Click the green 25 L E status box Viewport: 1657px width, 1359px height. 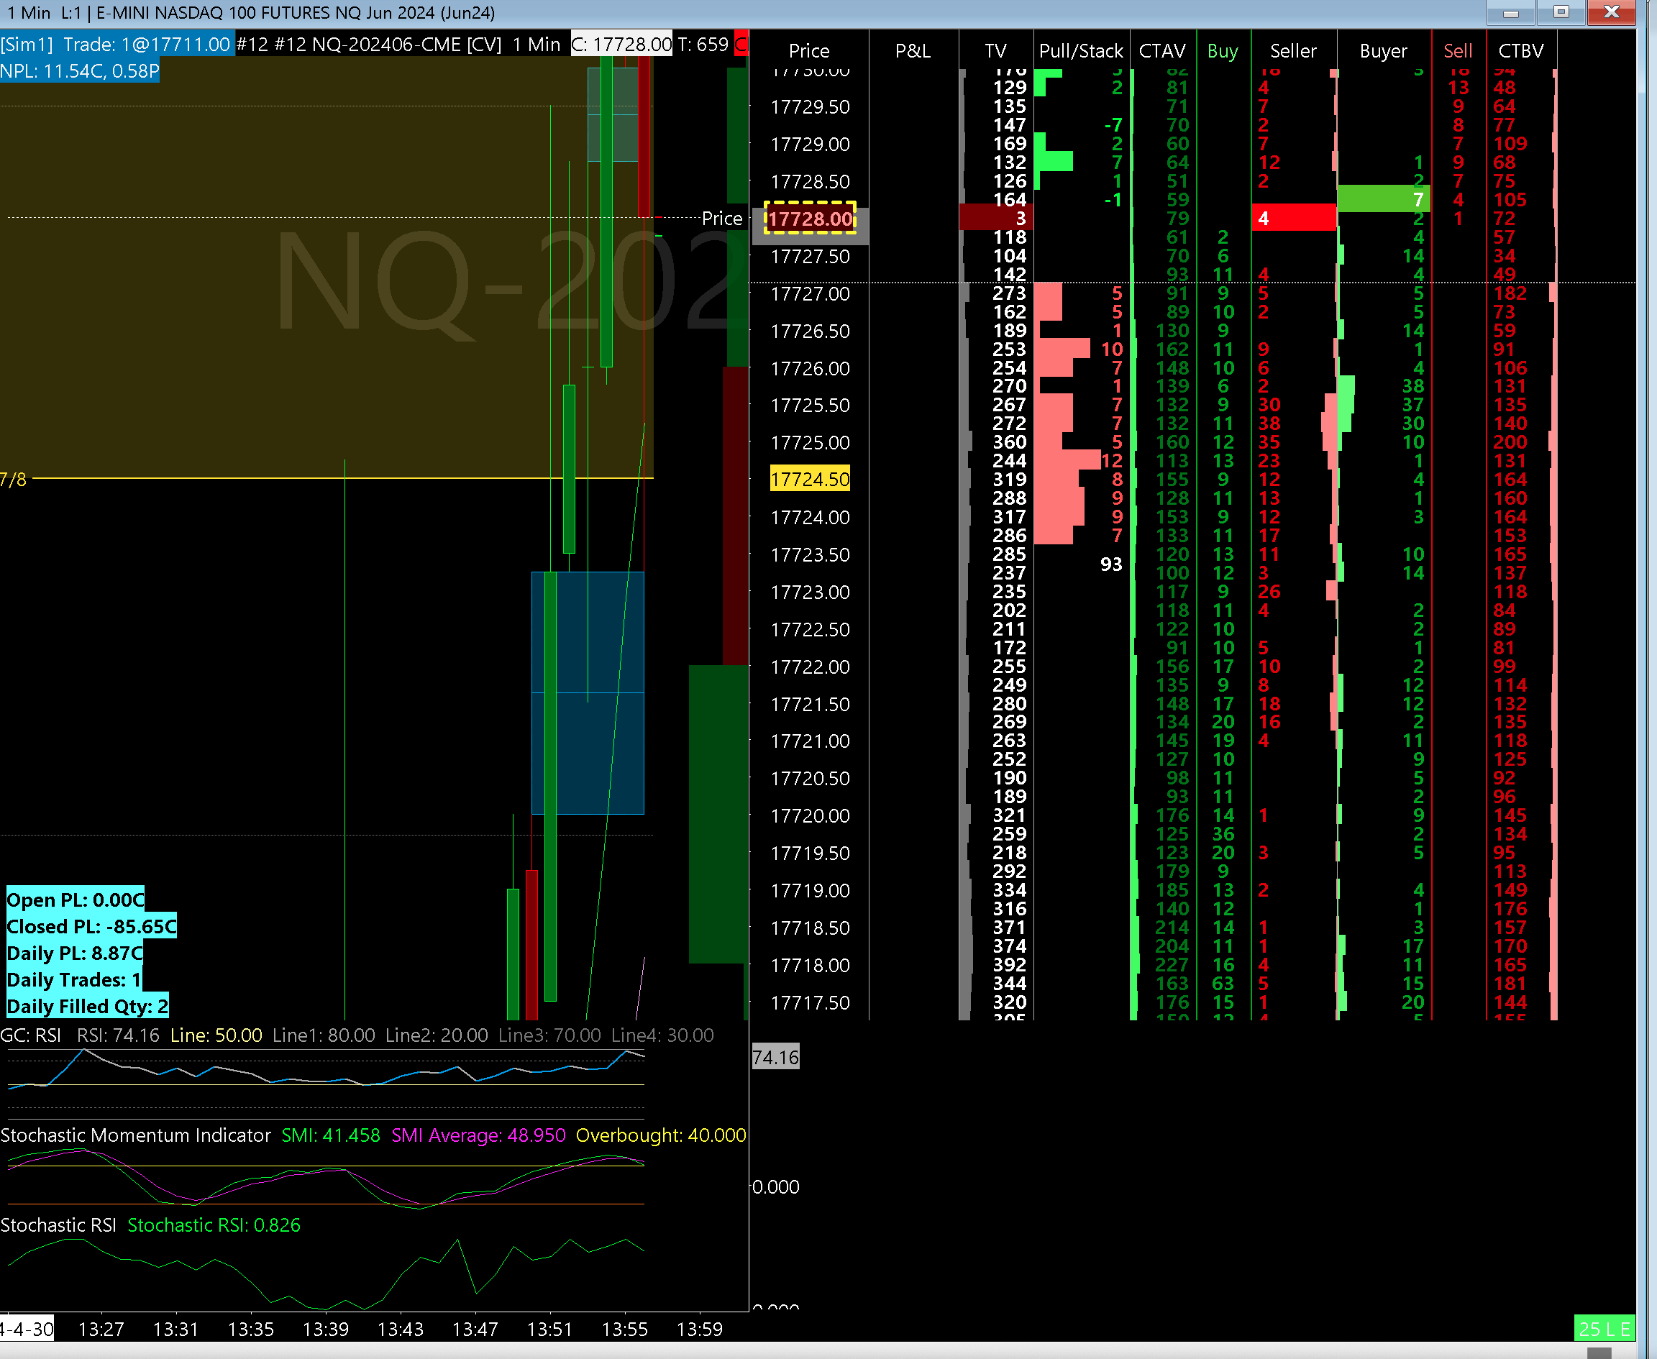tap(1603, 1329)
